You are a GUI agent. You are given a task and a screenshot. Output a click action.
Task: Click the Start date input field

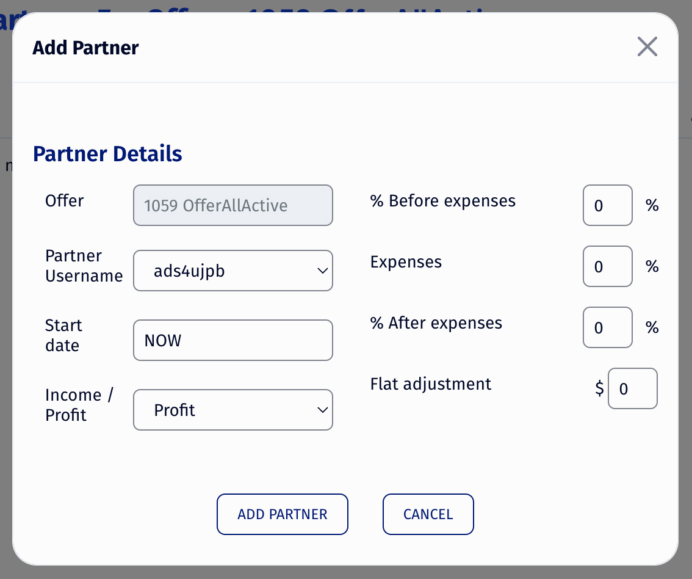click(x=233, y=340)
